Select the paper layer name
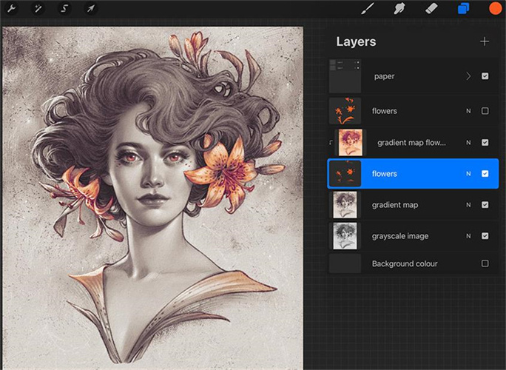506x370 pixels. (x=384, y=76)
